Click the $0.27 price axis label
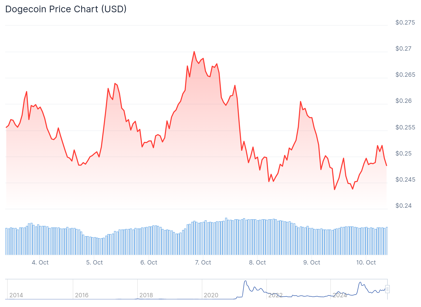421x307 pixels. click(403, 49)
